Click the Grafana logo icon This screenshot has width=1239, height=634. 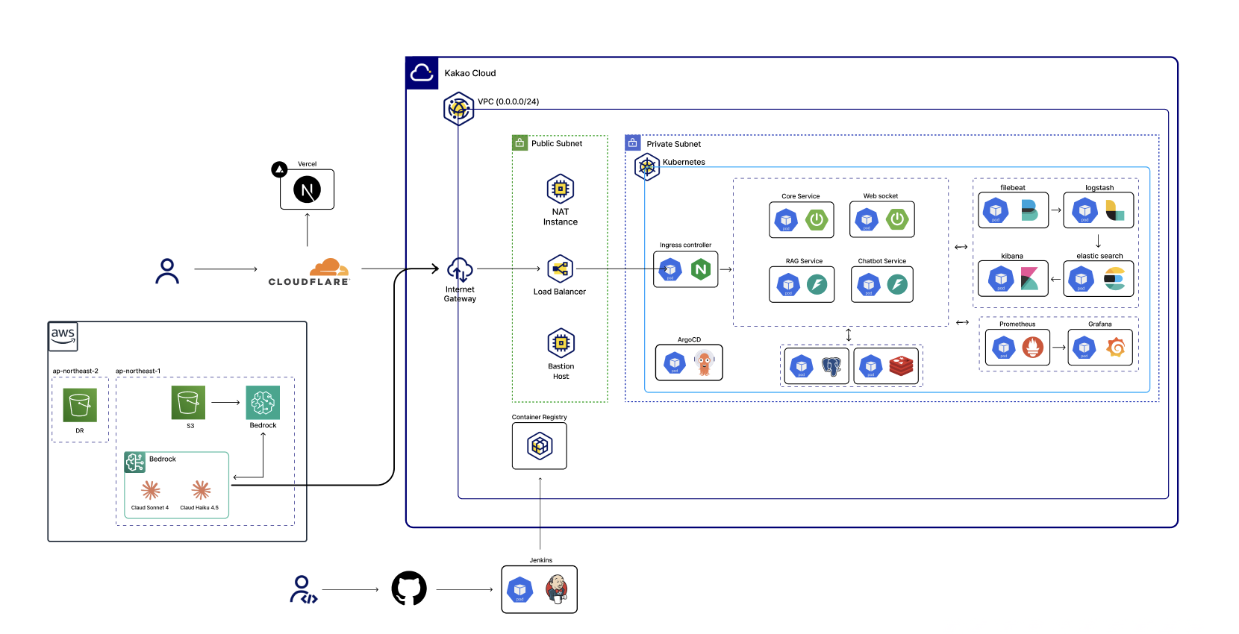[1115, 347]
